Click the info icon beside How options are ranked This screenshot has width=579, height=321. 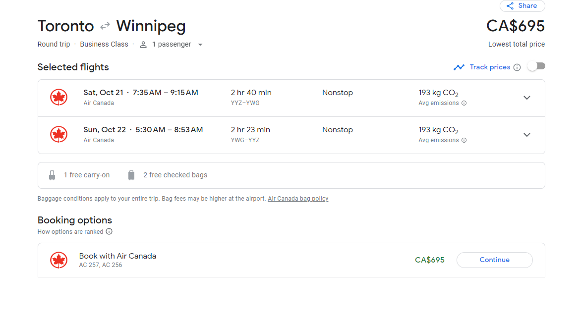[x=109, y=231]
